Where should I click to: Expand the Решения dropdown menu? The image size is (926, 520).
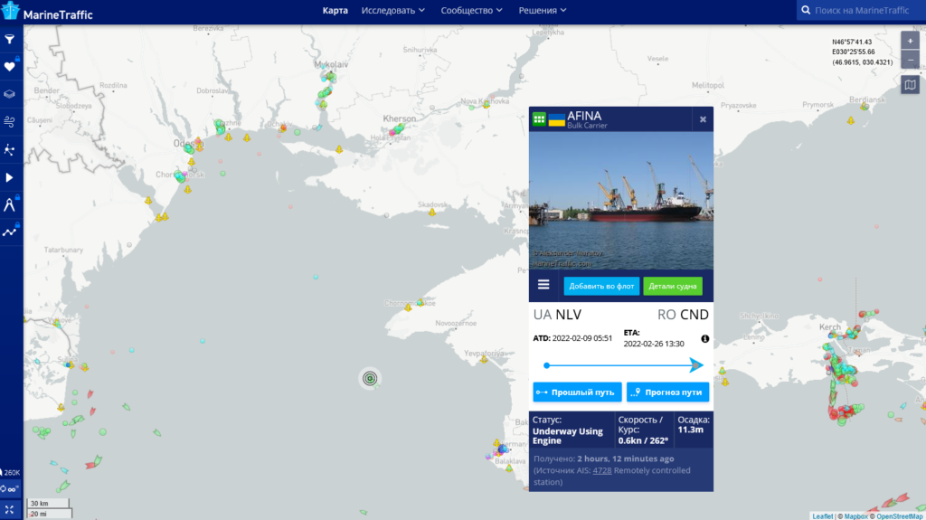pyautogui.click(x=543, y=11)
